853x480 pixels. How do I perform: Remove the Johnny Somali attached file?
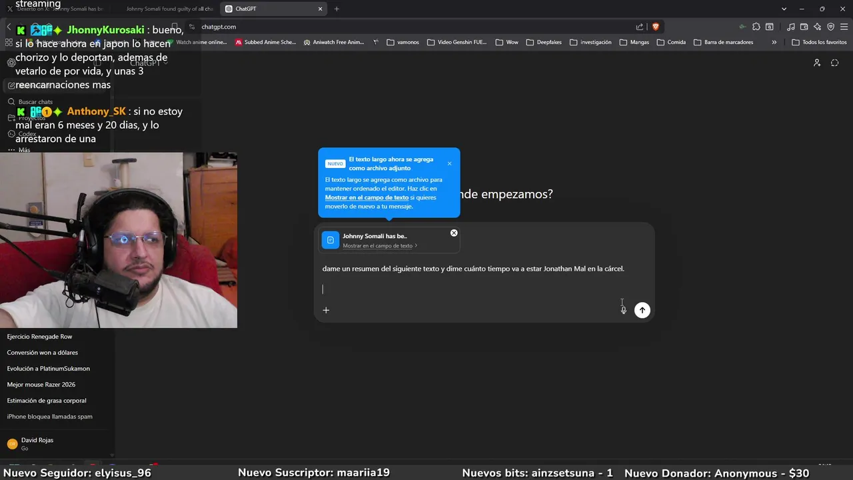[454, 233]
